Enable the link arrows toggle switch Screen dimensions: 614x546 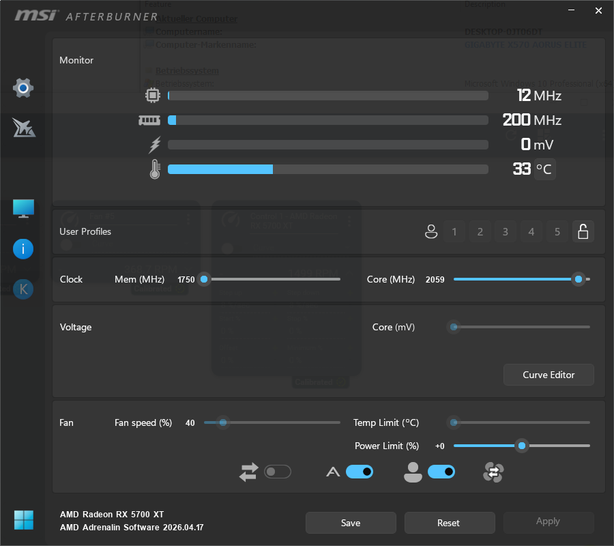(x=278, y=472)
